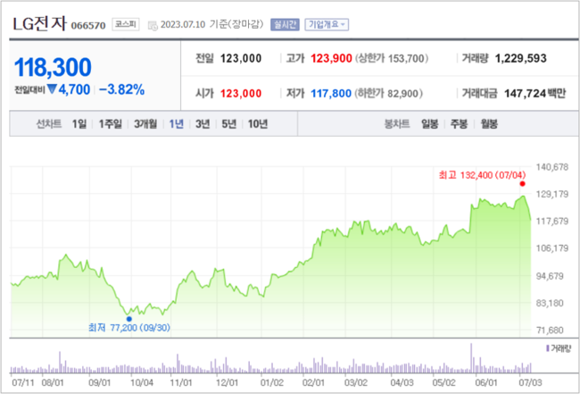The height and width of the screenshot is (394, 580).
Task: Switch to 일봉 daily candle chart
Action: (430, 124)
